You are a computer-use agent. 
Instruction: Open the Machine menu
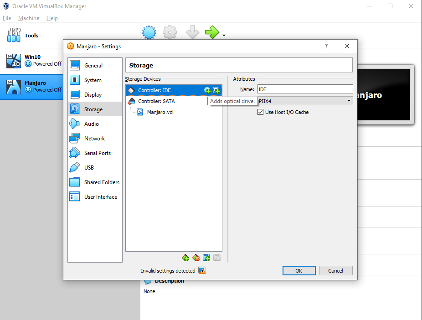(x=29, y=18)
